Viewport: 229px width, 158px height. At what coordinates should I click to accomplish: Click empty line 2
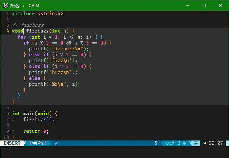pyautogui.click(x=114, y=19)
